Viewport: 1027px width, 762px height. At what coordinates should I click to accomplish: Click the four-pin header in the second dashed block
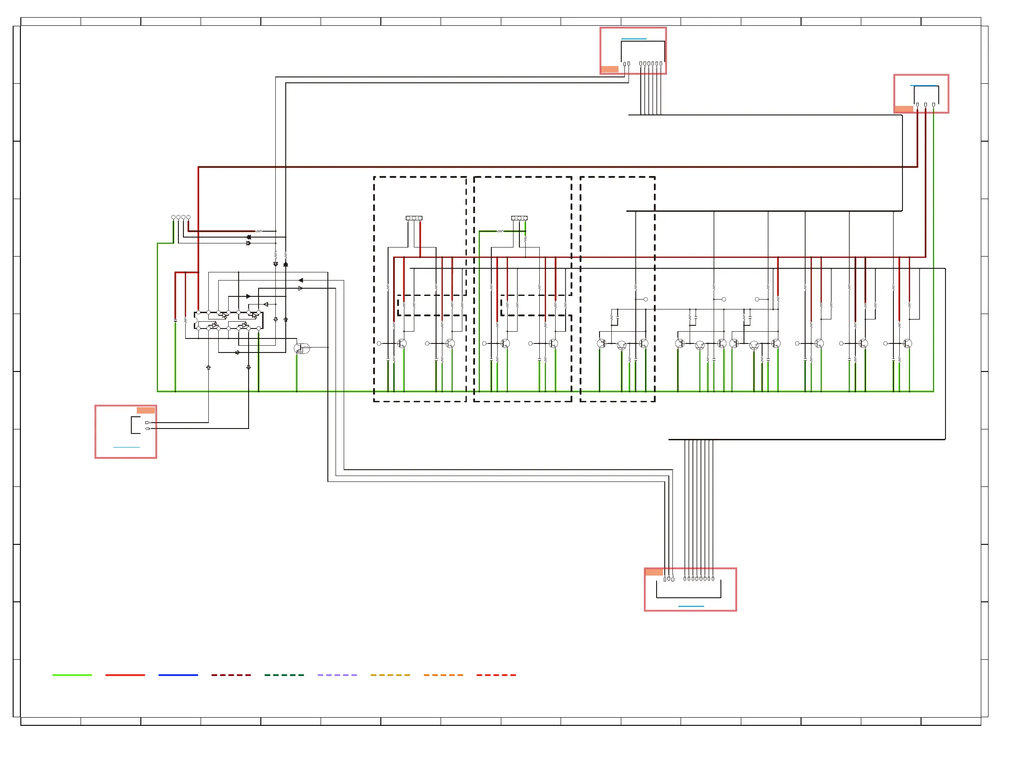click(x=519, y=218)
